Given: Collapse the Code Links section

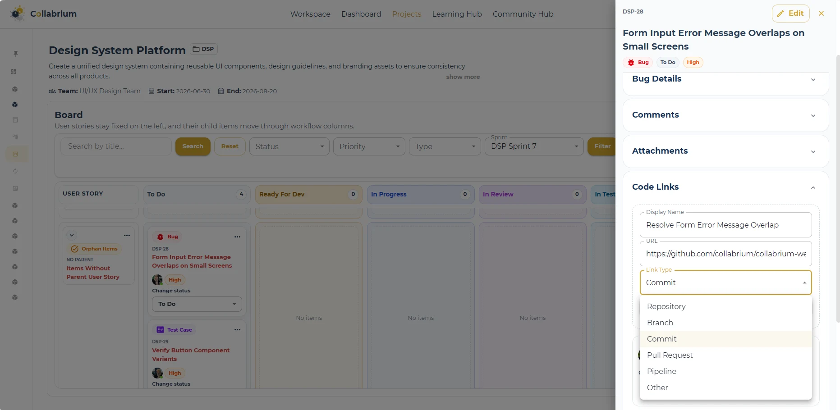Looking at the screenshot, I should tap(813, 187).
